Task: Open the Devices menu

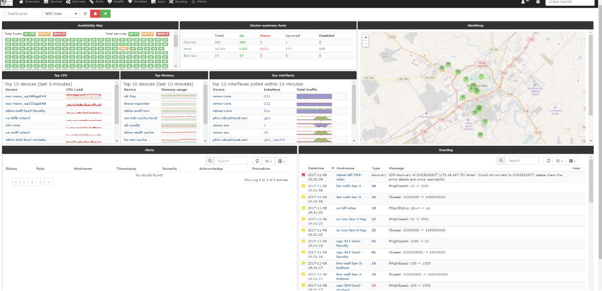Action: pos(53,2)
